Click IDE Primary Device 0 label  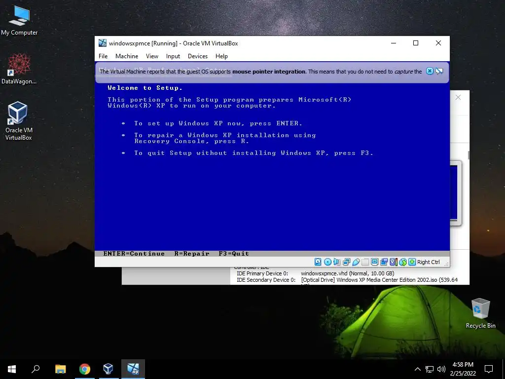[262, 273]
